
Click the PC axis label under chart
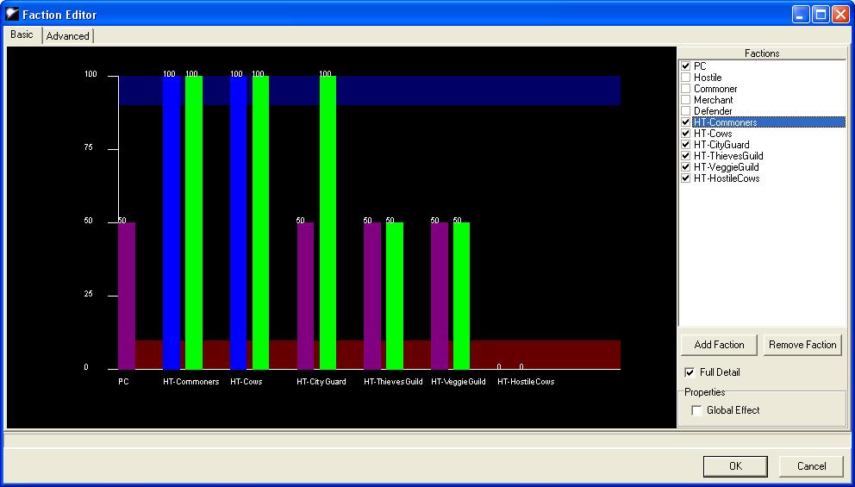click(x=124, y=382)
